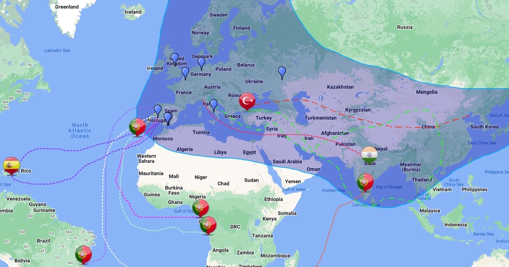Click the Sweden label
This screenshot has width=509, height=267.
pos(218,15)
